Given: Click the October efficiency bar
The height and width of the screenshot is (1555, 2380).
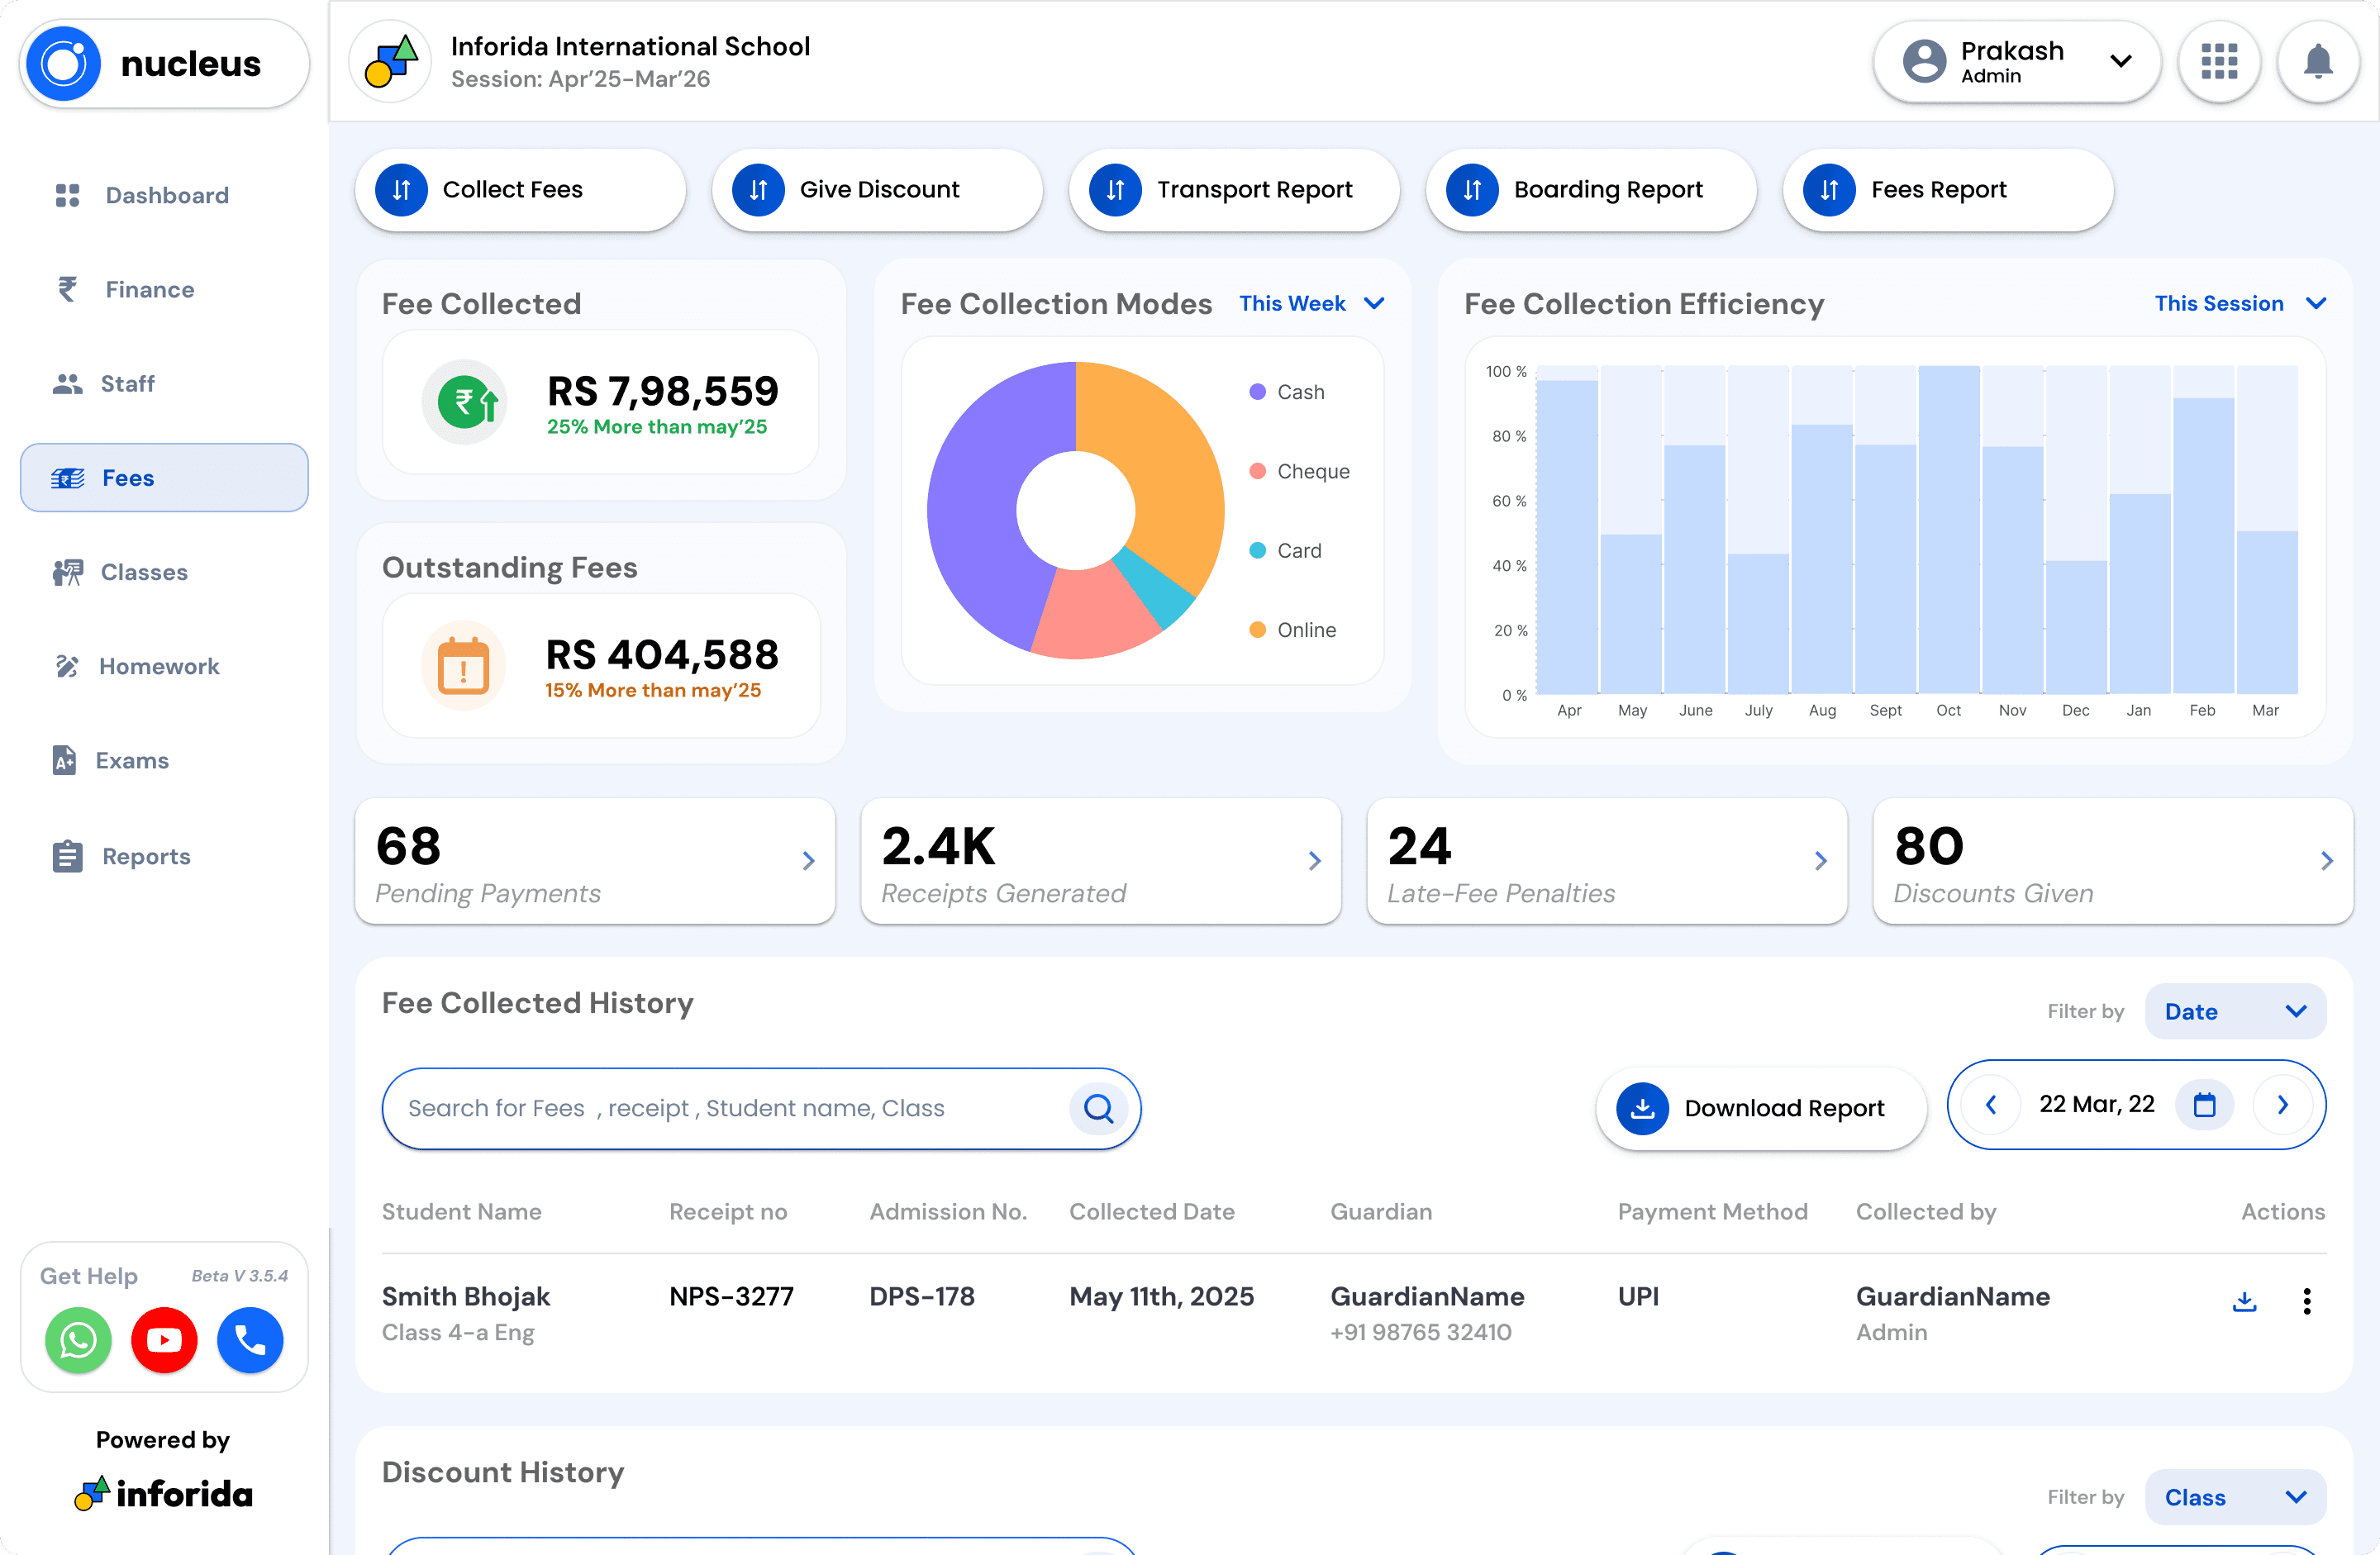Looking at the screenshot, I should [x=1948, y=530].
